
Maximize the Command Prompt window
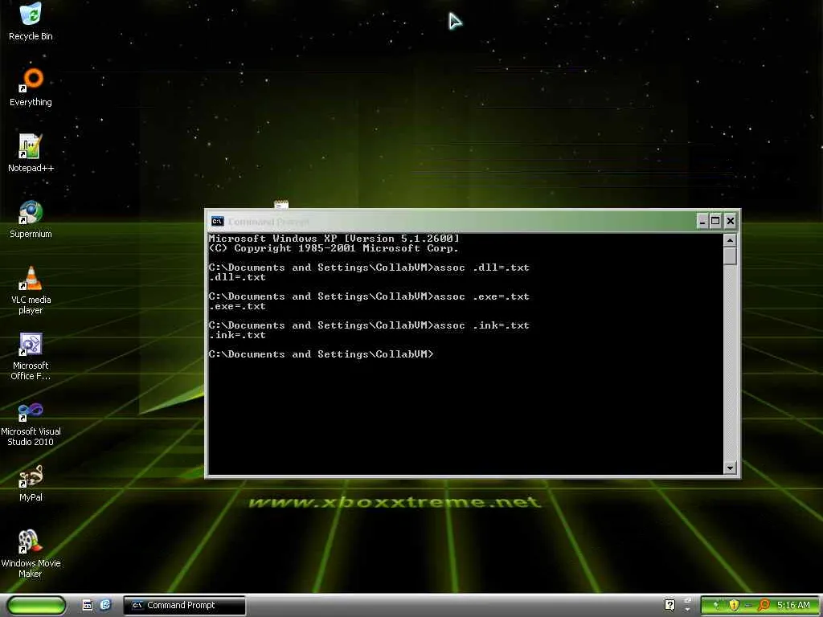(715, 222)
